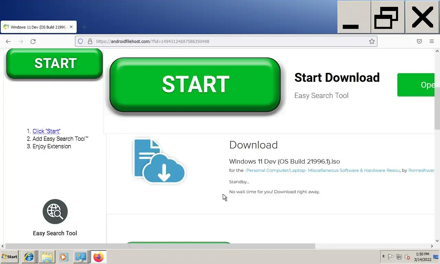Click the padlock site security icon
The image size is (440, 264).
click(x=90, y=41)
